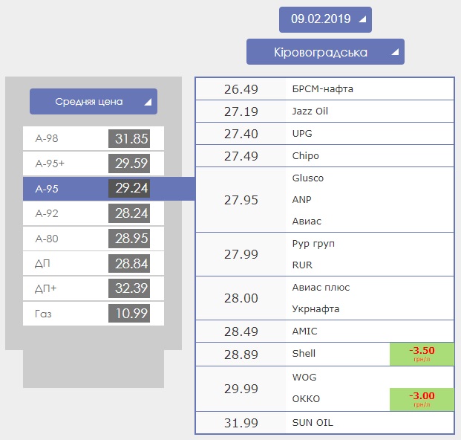Image resolution: width=461 pixels, height=440 pixels.
Task: Select the ДП diesel row
Action: coord(94,263)
